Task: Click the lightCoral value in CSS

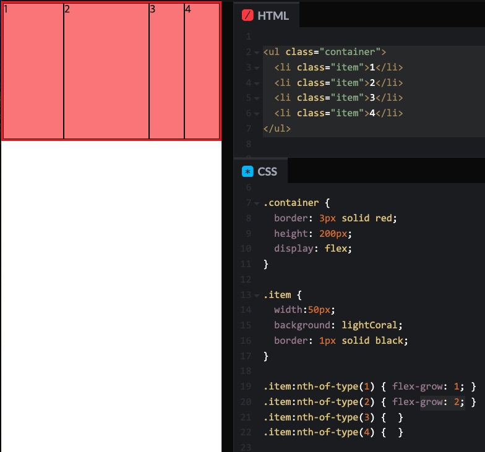Action: pyautogui.click(x=369, y=325)
